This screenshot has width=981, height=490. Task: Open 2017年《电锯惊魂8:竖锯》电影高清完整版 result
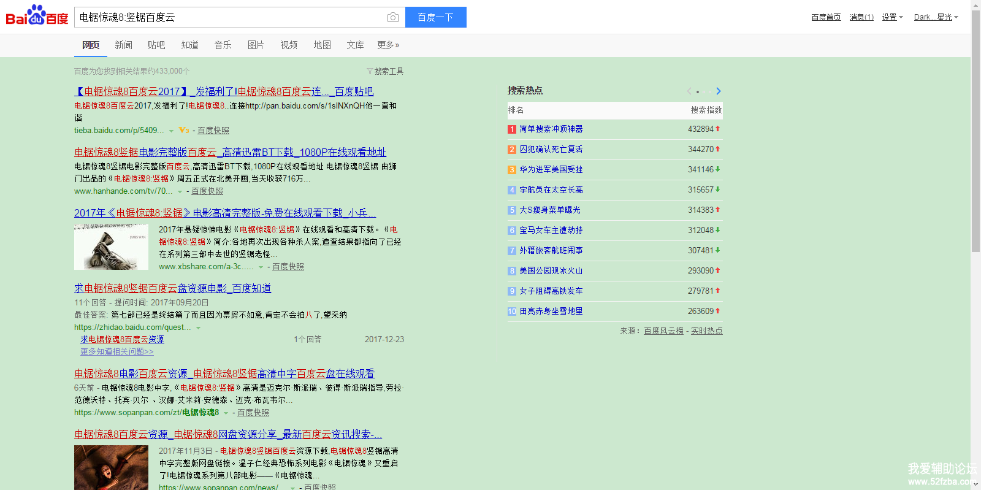[225, 213]
